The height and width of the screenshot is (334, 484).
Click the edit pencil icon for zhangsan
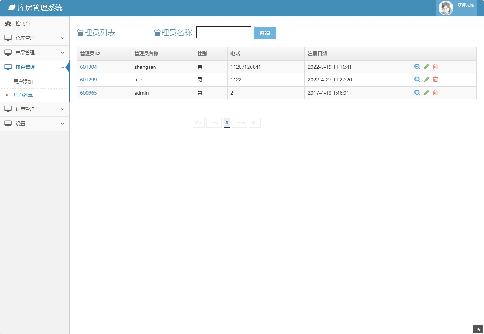click(x=426, y=67)
